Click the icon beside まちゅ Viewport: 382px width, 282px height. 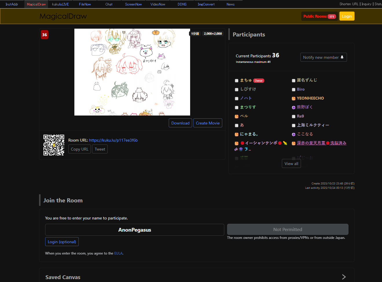tap(237, 81)
